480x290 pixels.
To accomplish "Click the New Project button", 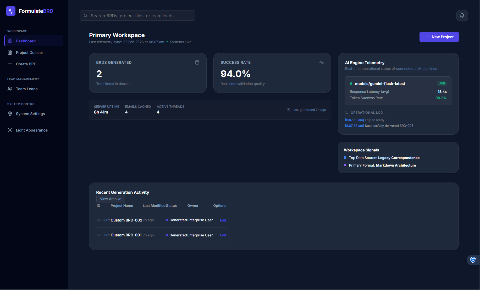I will pos(439,37).
